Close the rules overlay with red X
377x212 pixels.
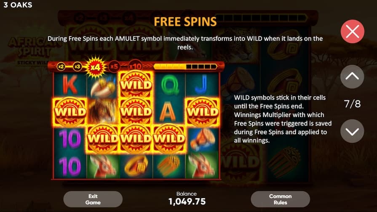(352, 32)
